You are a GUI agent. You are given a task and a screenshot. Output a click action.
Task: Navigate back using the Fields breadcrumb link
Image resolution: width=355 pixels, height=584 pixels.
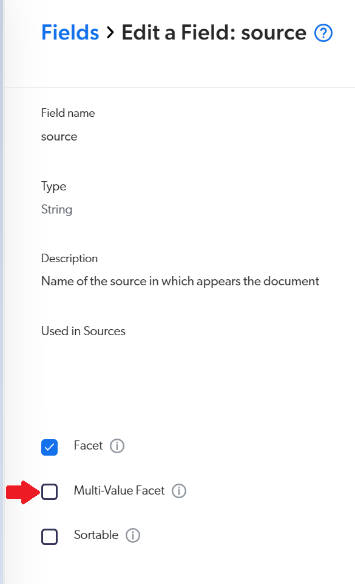(x=70, y=33)
